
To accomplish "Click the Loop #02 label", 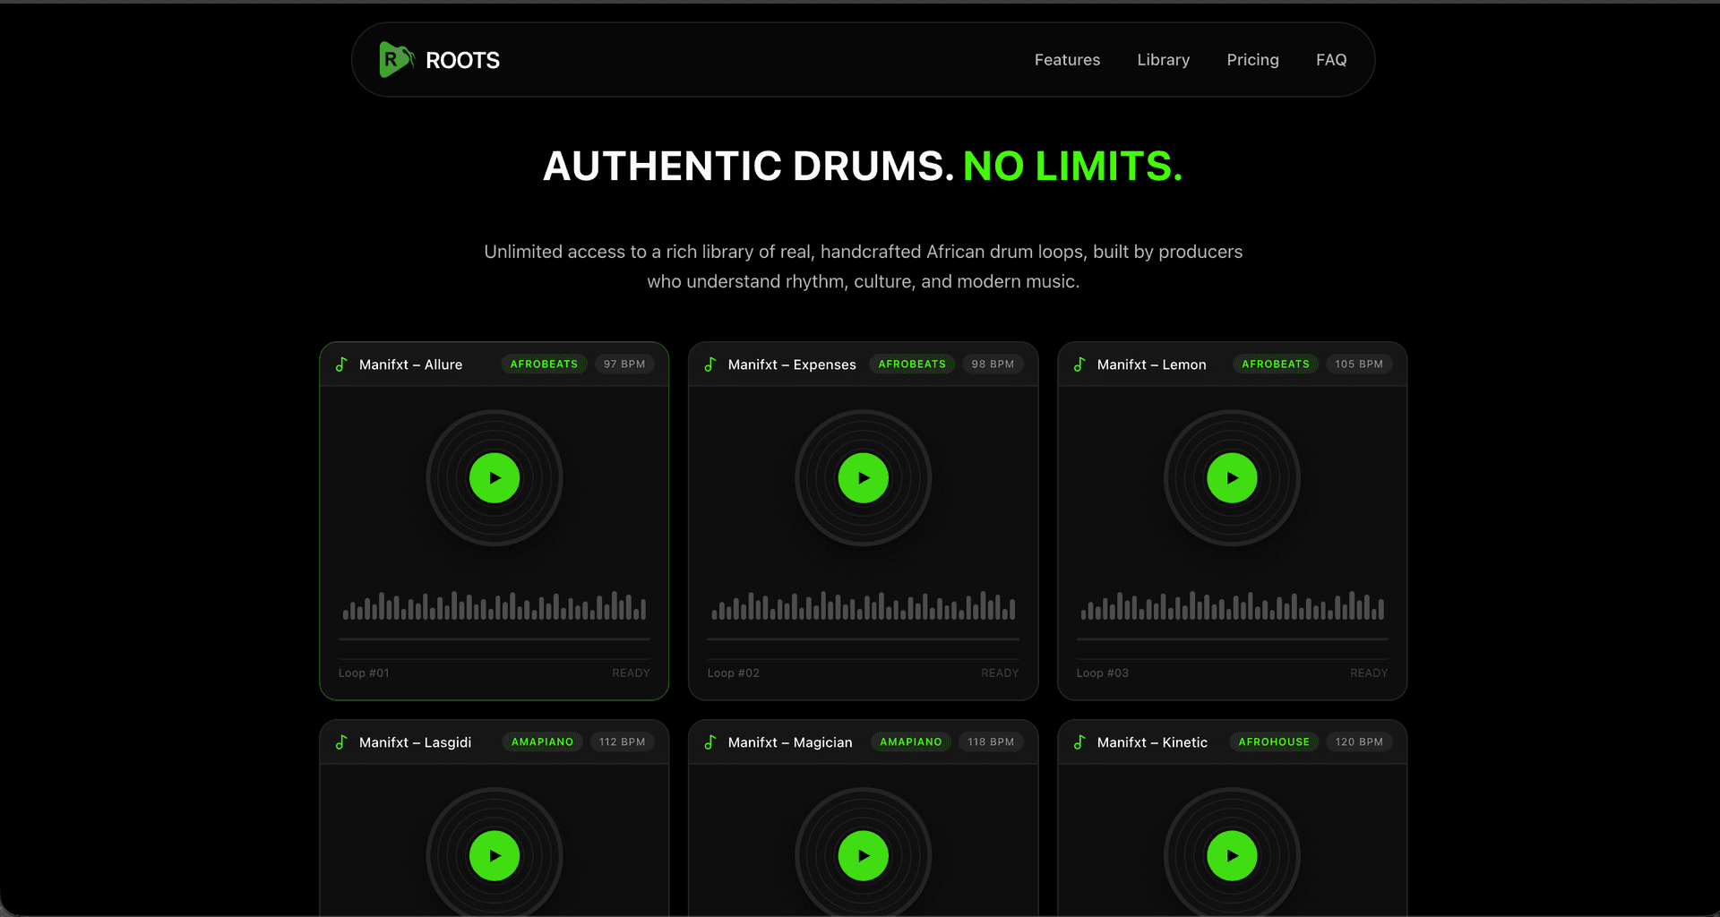I will tap(733, 673).
